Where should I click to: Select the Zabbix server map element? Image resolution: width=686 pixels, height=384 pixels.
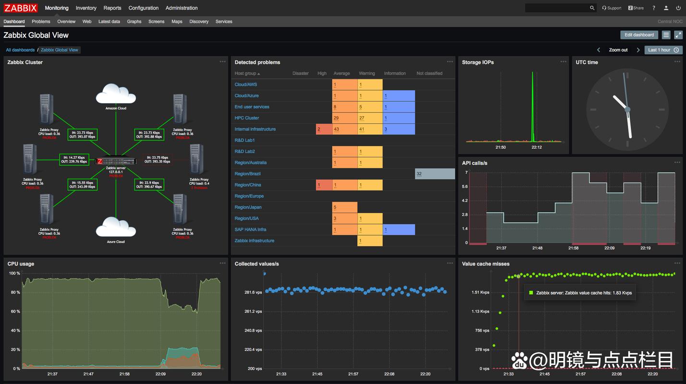click(116, 162)
